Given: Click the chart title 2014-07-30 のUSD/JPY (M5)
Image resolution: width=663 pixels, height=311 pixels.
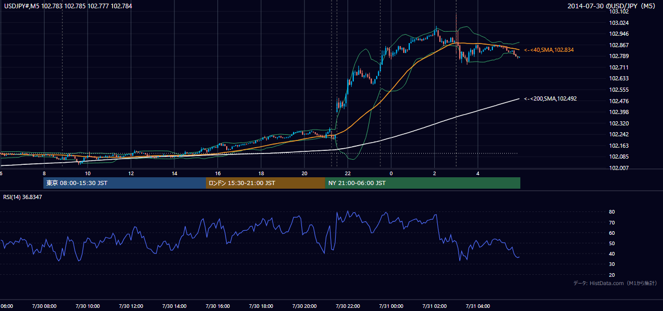Looking at the screenshot, I should pyautogui.click(x=612, y=6).
